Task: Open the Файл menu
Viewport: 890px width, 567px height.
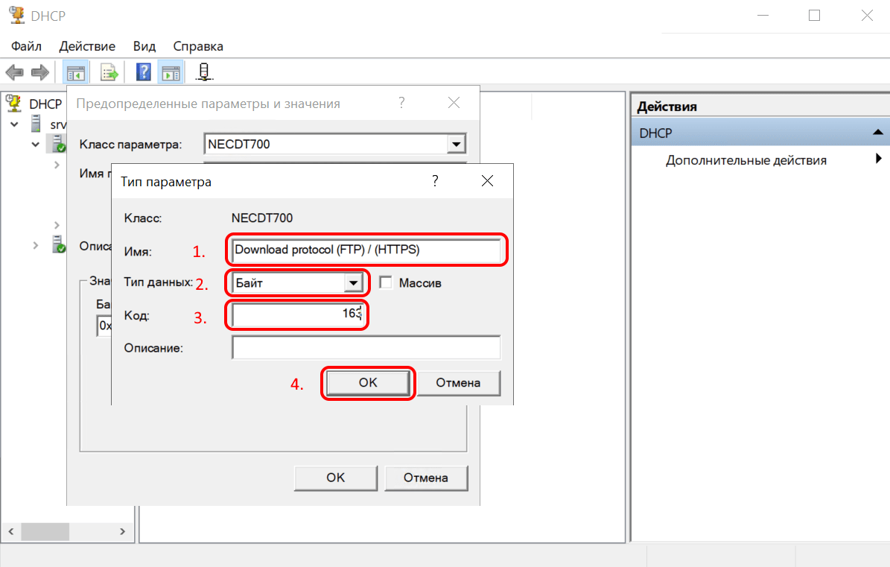Action: (26, 46)
